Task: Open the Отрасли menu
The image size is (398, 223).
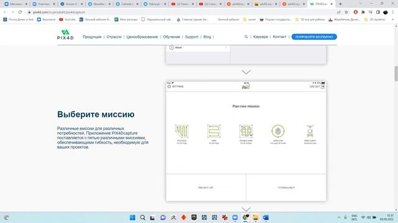Action: click(x=114, y=37)
